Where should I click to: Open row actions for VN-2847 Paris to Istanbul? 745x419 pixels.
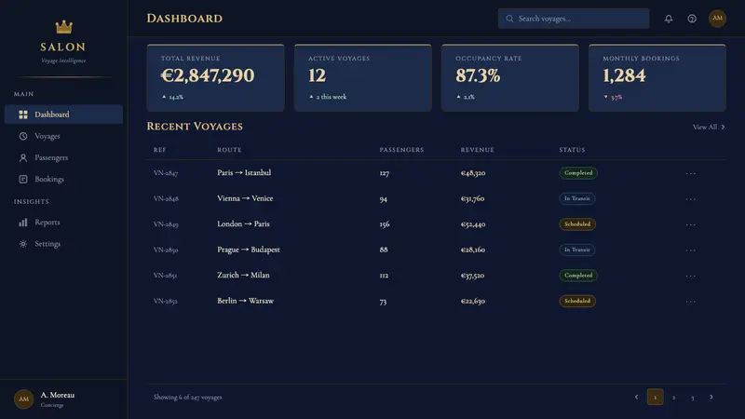click(x=690, y=173)
